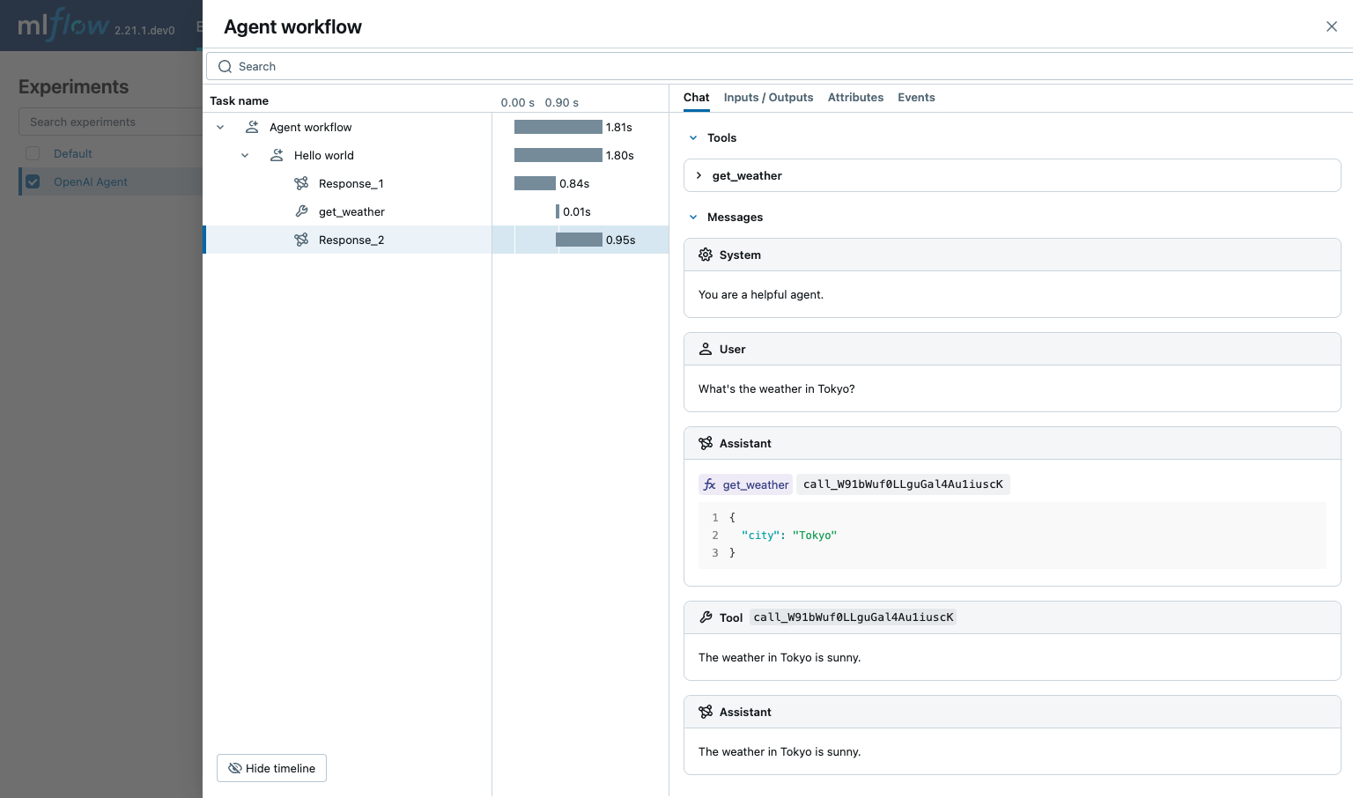Click the Response_2 duration bar in the timeline
The image size is (1353, 798).
(579, 239)
